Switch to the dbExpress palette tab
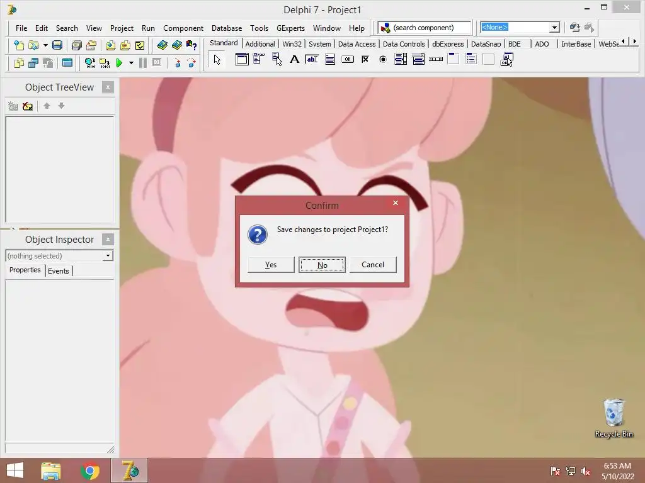 click(x=448, y=44)
